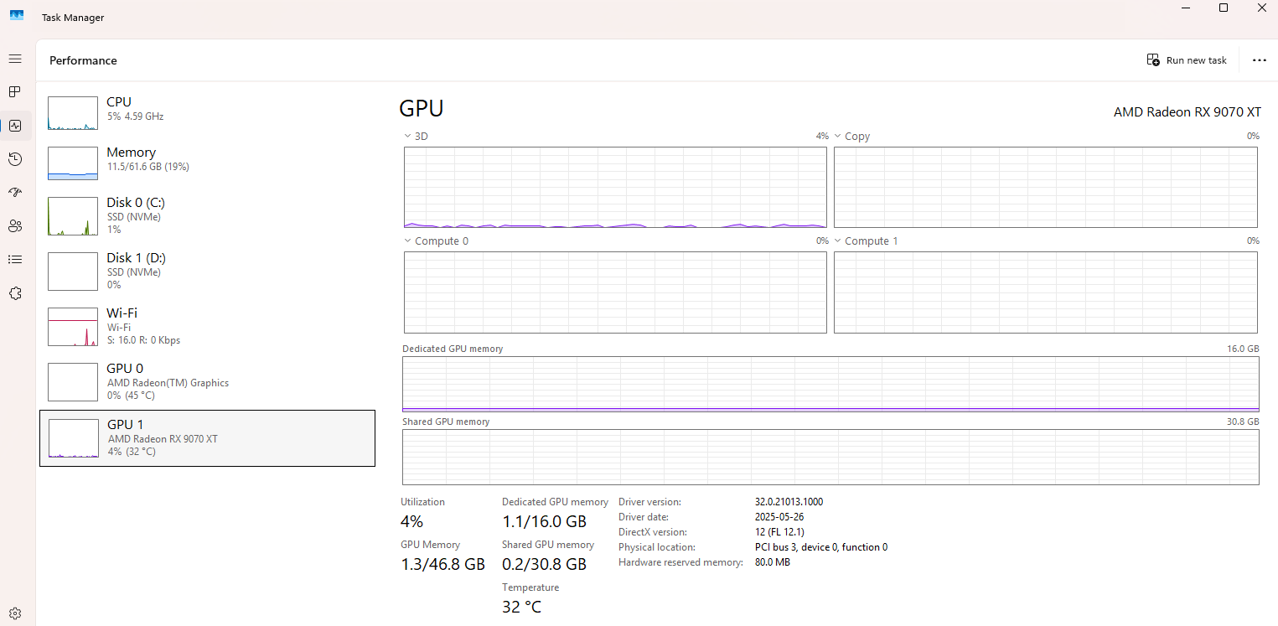The height and width of the screenshot is (626, 1278).
Task: Click the AMD Radeon RX 9070 XT title
Action: tap(1187, 111)
